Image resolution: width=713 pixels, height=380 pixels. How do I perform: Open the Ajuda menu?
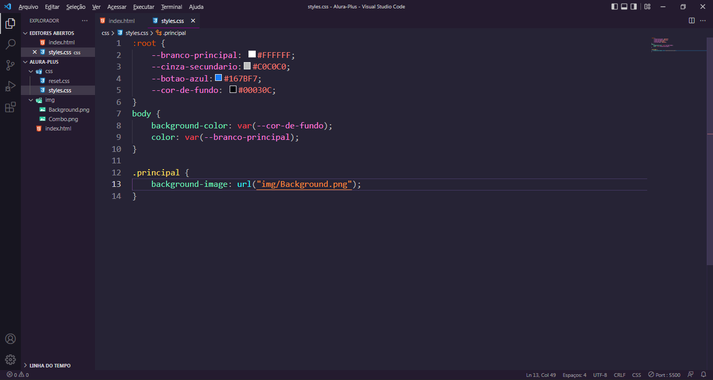coord(196,7)
